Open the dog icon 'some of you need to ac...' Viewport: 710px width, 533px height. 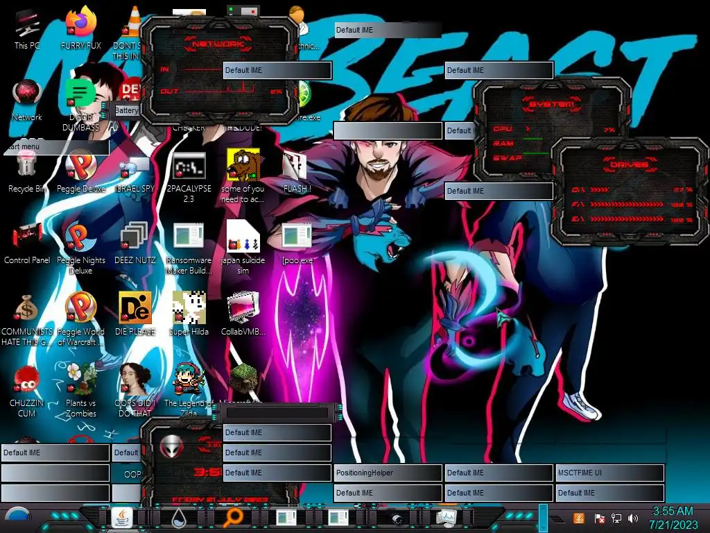click(243, 176)
